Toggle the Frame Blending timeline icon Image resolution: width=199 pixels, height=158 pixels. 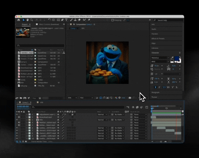tap(137, 107)
